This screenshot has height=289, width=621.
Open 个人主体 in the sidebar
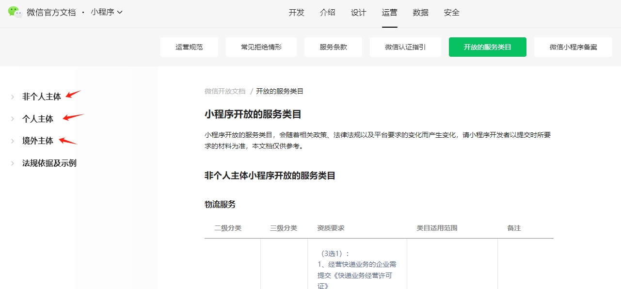(38, 119)
